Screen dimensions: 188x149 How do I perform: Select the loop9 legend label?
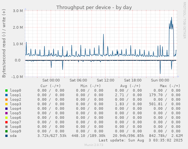pos(16,131)
